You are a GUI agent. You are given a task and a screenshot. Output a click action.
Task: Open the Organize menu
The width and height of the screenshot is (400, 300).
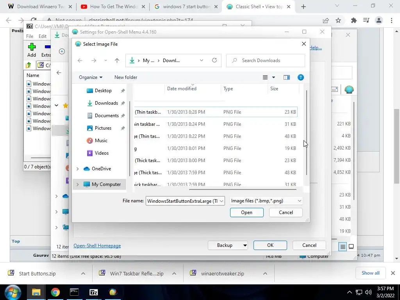[91, 77]
